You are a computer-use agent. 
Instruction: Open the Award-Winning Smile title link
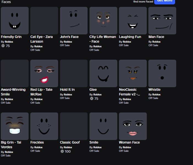pyautogui.click(x=13, y=92)
